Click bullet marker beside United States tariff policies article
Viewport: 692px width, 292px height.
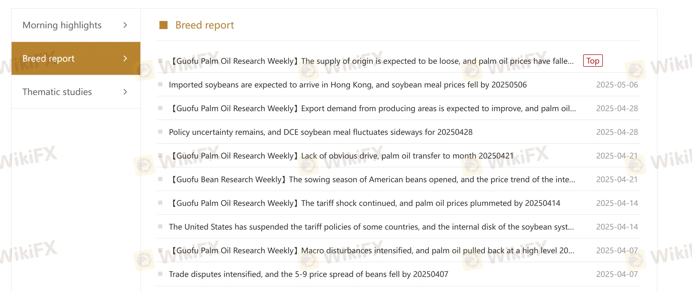click(161, 227)
